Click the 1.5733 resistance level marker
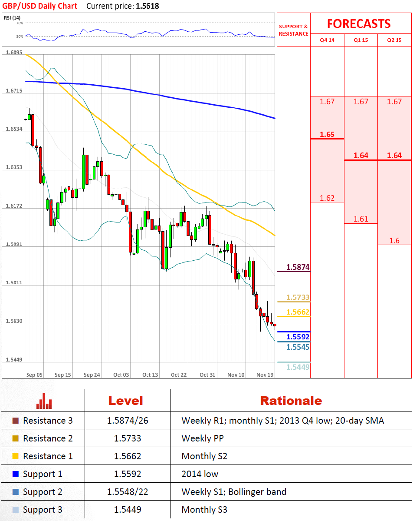413x521 pixels. point(298,297)
